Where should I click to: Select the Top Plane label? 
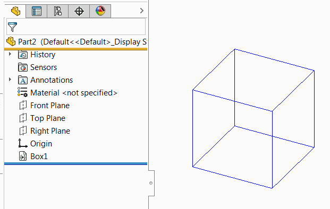click(x=48, y=118)
